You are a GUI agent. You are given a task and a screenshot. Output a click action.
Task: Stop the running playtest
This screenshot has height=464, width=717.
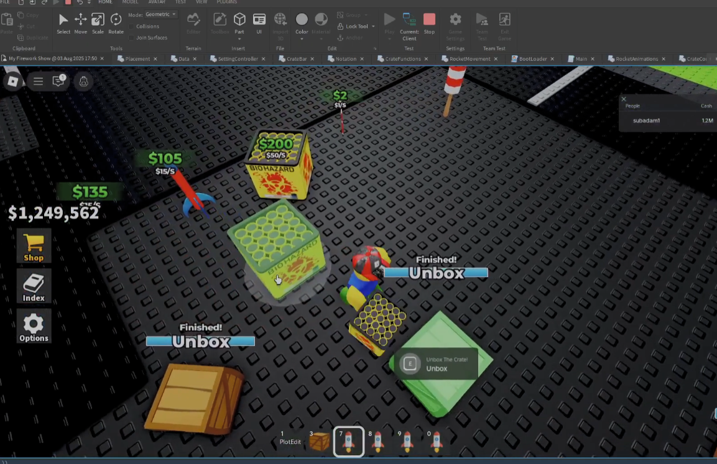429,23
